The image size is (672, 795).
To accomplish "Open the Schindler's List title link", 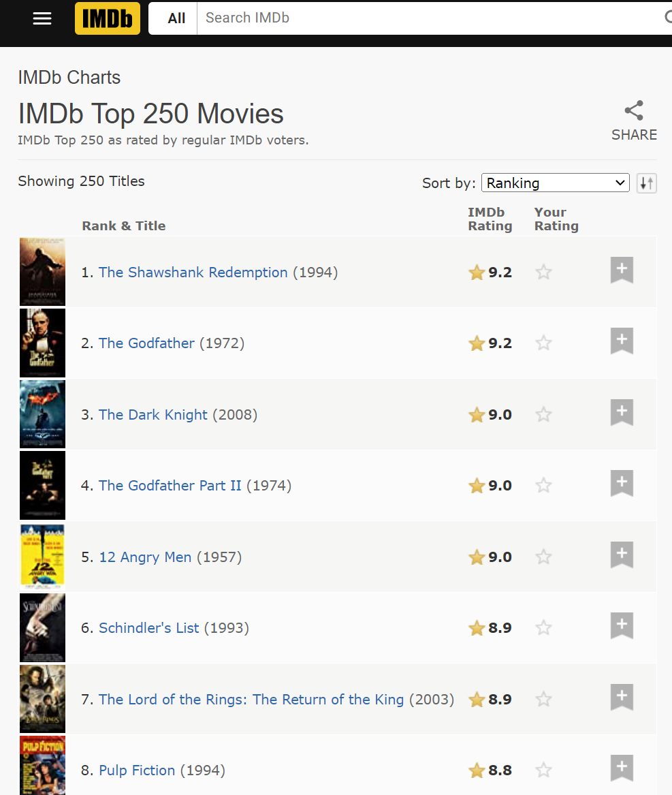I will [x=149, y=628].
